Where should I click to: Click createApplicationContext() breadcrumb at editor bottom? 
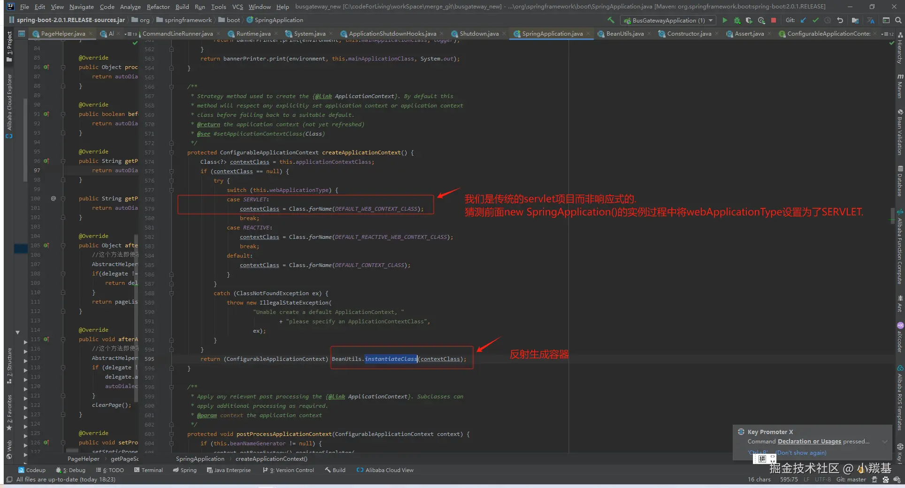(271, 459)
